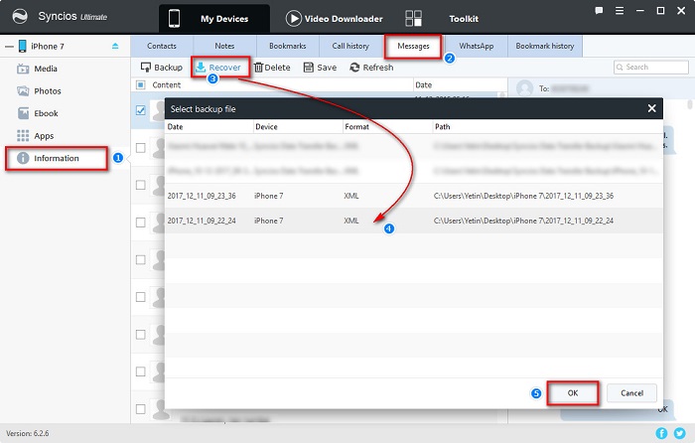Screen dimensions: 695x443
Task: Click the Media icon in sidebar
Action: tap(23, 69)
